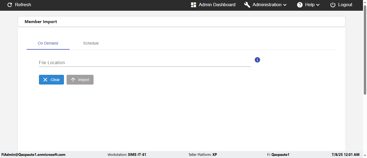Click the FiAdmin@Qaxpauto1.onmicrosoft.com status text
367x158 pixels.
click(33, 155)
